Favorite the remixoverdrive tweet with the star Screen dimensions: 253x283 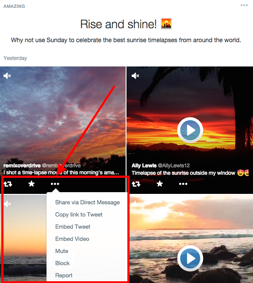(31, 183)
